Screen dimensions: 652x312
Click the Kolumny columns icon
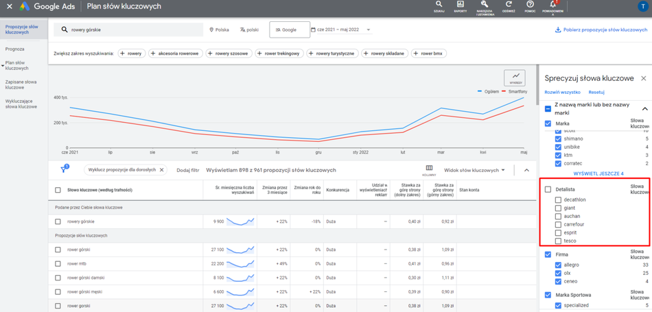pyautogui.click(x=429, y=169)
